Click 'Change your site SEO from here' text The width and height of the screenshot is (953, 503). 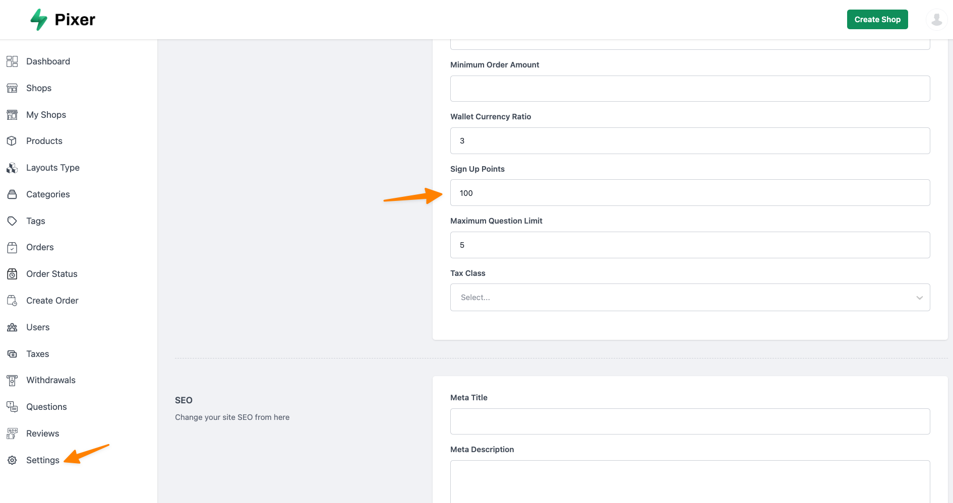pos(232,417)
